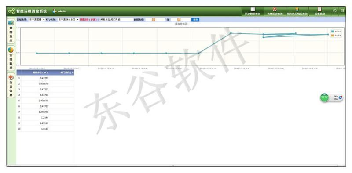Screen dimensions: 352x173
Task: Open the end date calendar picker
Action: click(x=179, y=19)
